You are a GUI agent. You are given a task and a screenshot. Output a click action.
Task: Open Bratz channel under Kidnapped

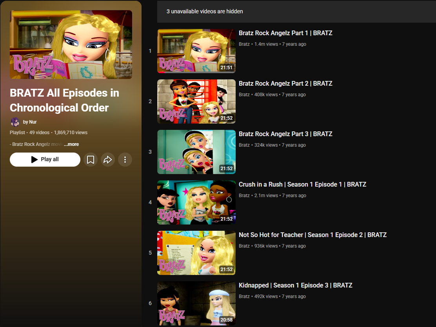coord(244,296)
